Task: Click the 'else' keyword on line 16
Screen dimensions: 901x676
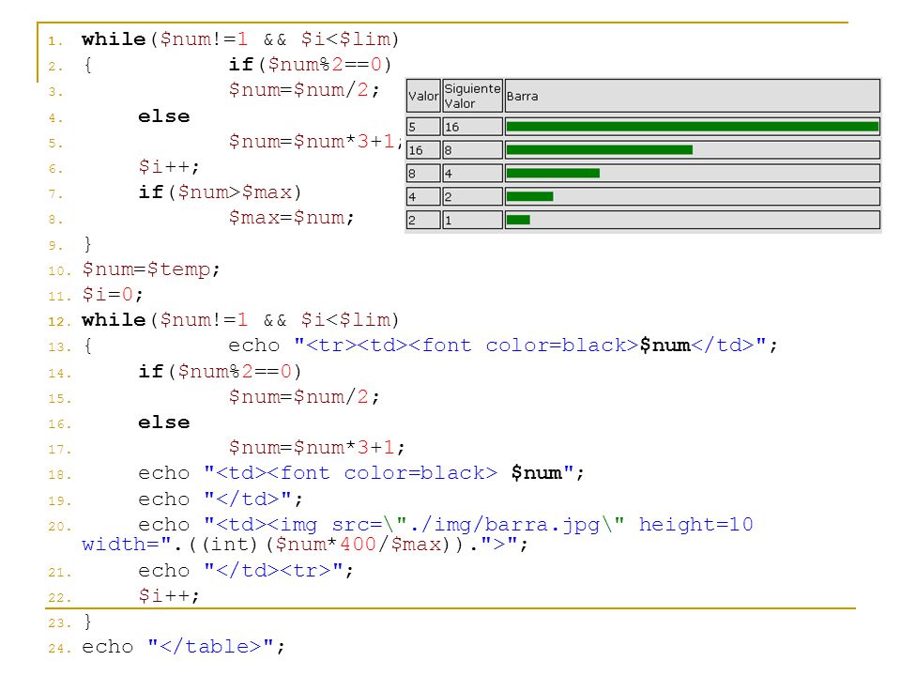Action: pyautogui.click(x=163, y=422)
